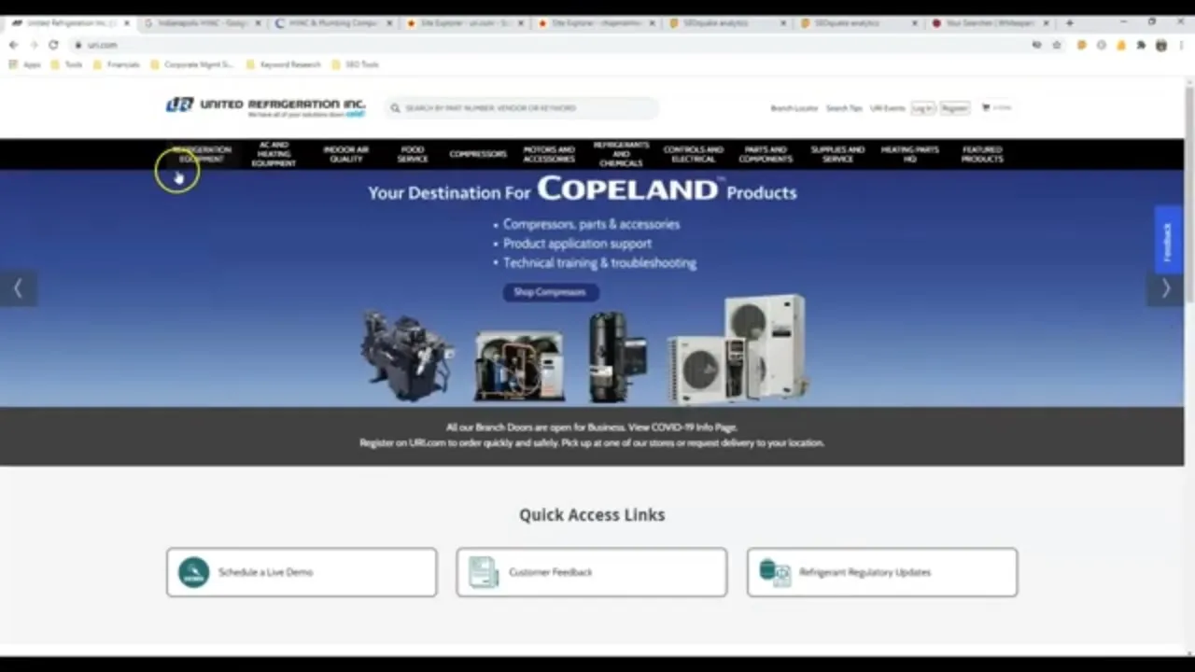Open the Apps bookmarks shortcut
1195x672 pixels.
tap(25, 64)
